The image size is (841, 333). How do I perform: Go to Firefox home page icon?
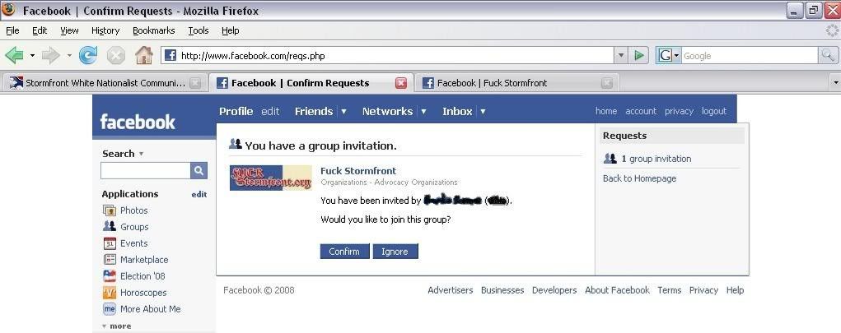click(x=144, y=55)
